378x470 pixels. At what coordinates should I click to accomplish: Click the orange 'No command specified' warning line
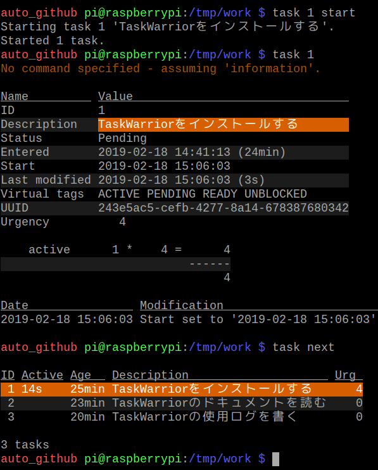(x=160, y=68)
